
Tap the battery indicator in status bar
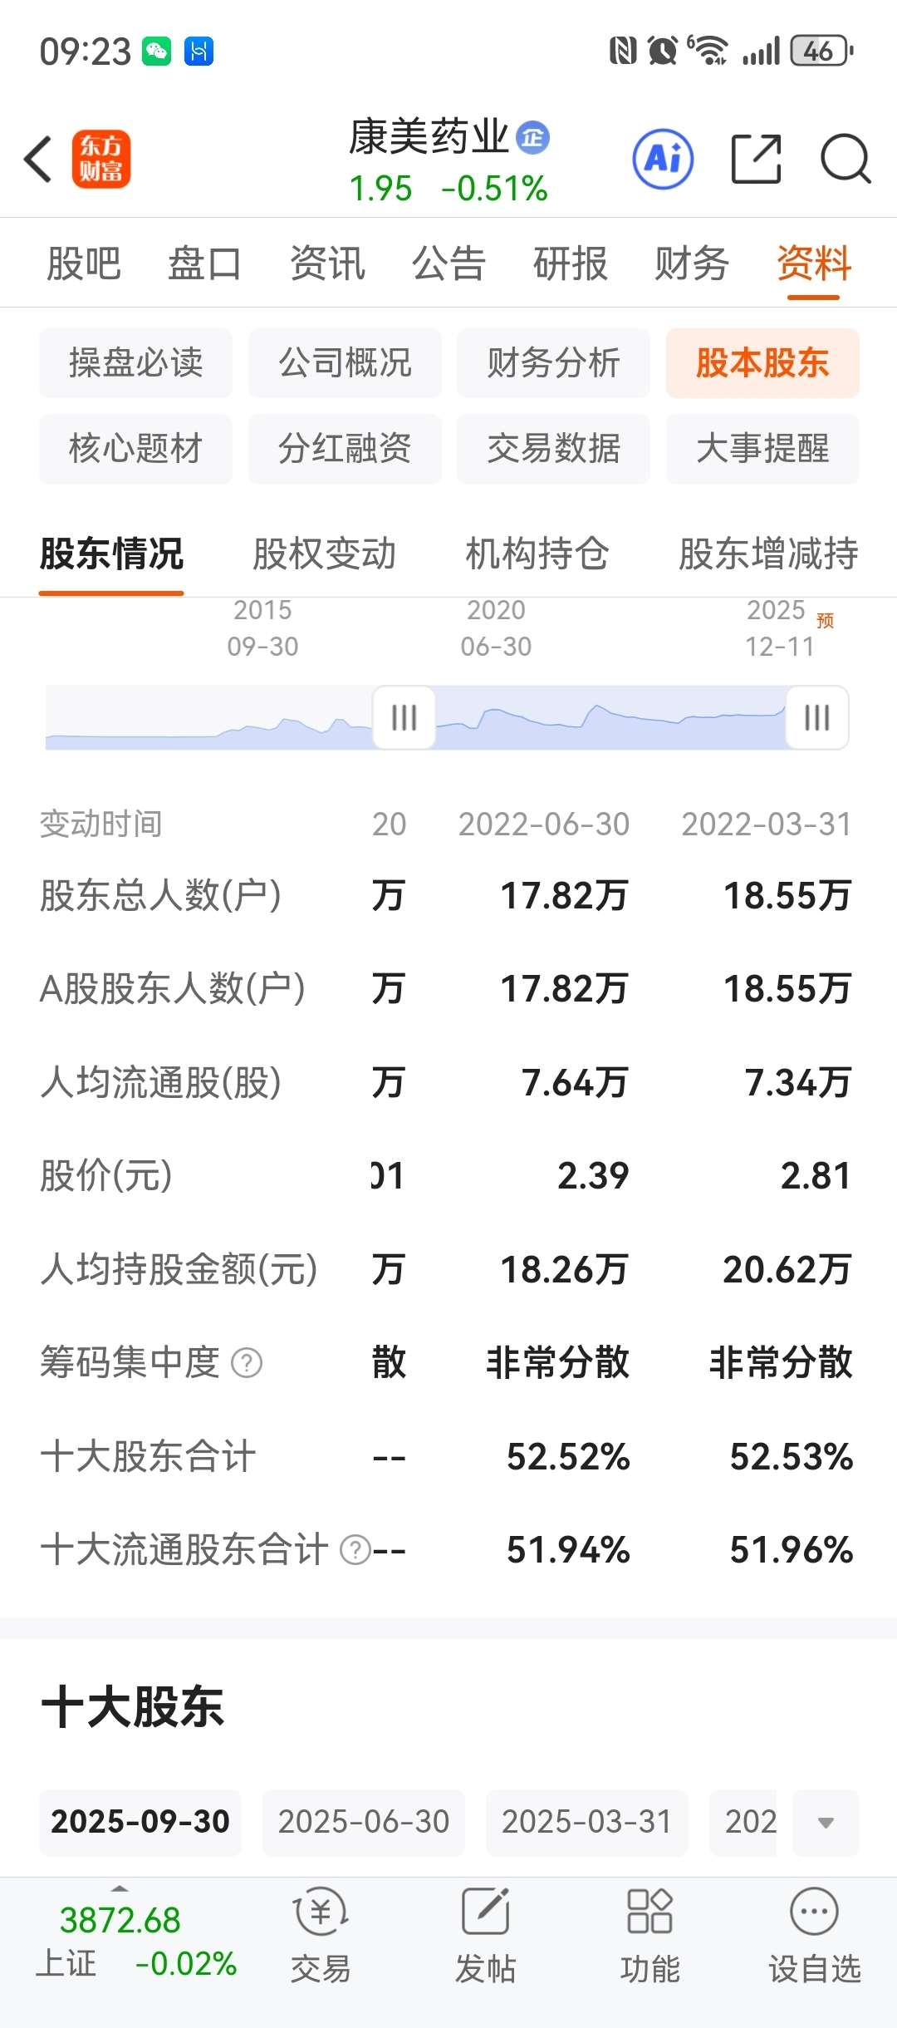coord(821,51)
